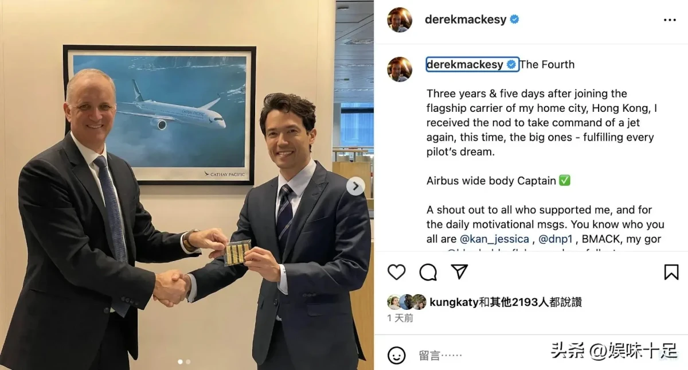Screen dimensions: 688x370
Task: Save the post with the bookmark icon
Action: [x=671, y=272]
